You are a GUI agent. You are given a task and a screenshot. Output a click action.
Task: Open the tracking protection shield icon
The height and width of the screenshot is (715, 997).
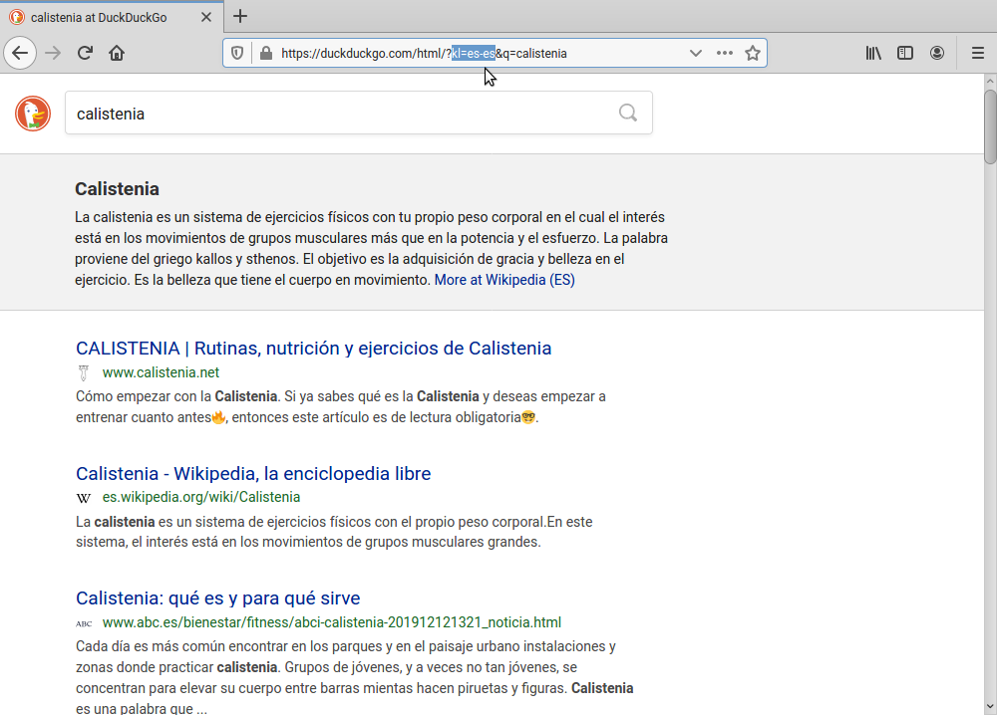[x=237, y=53]
